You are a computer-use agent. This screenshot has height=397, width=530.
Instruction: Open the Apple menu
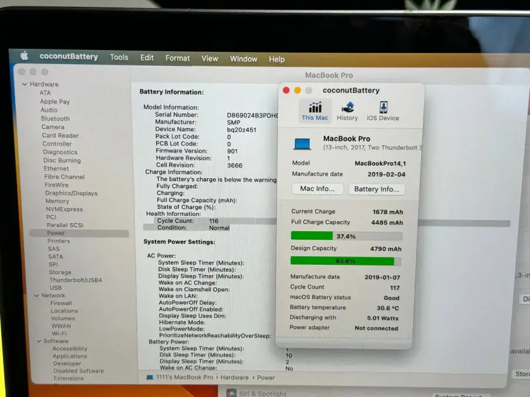click(24, 57)
